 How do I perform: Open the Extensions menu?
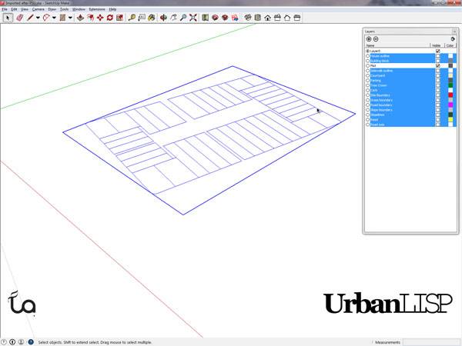(96, 8)
